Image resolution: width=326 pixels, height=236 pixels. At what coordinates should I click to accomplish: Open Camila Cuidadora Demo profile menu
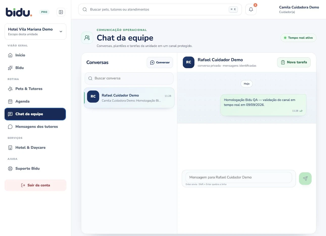tap(299, 10)
